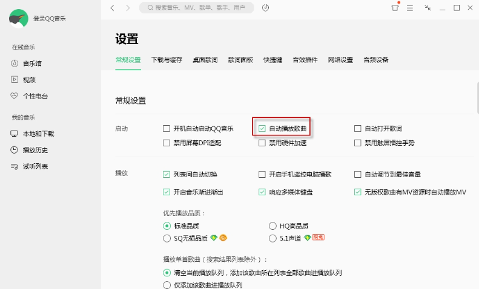Click the search music input field
This screenshot has width=479, height=289.
coord(197,8)
